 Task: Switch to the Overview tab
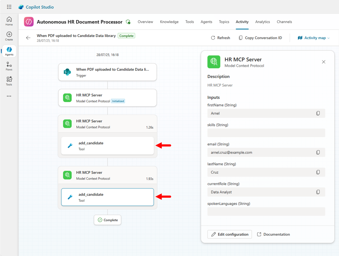[145, 22]
